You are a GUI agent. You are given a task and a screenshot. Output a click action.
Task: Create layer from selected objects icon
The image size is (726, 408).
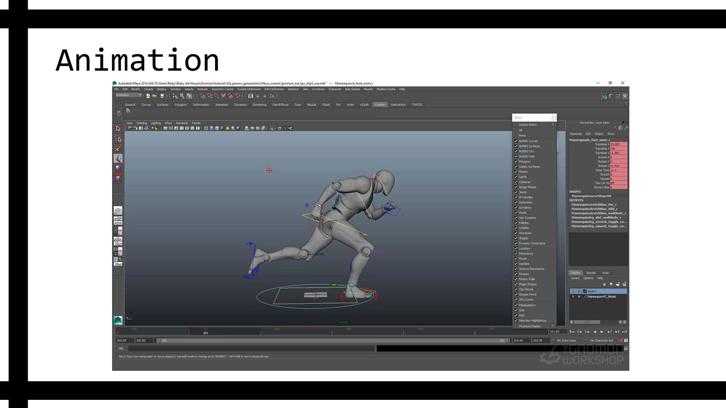click(624, 284)
